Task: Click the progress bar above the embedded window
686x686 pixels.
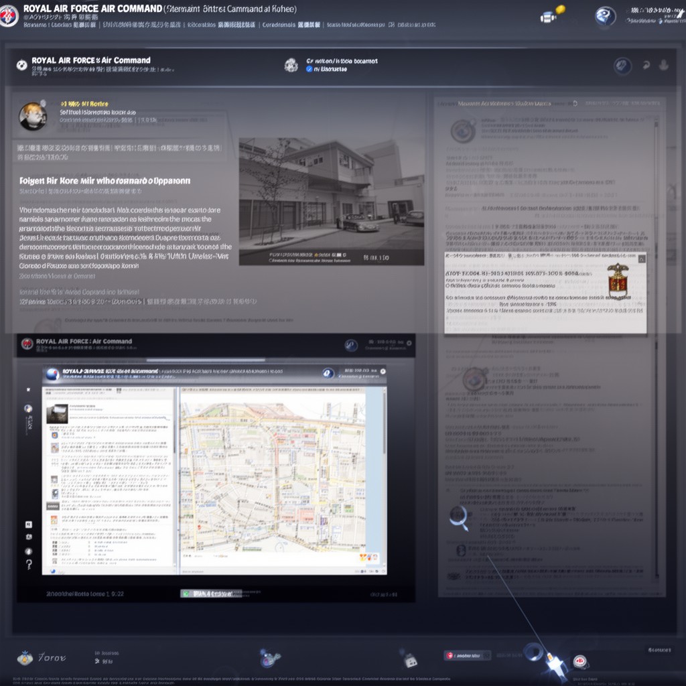Action: point(206,360)
